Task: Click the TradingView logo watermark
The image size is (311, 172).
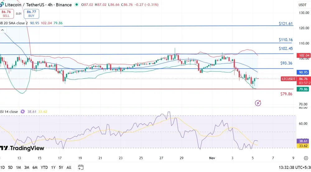Action: pyautogui.click(x=22, y=148)
